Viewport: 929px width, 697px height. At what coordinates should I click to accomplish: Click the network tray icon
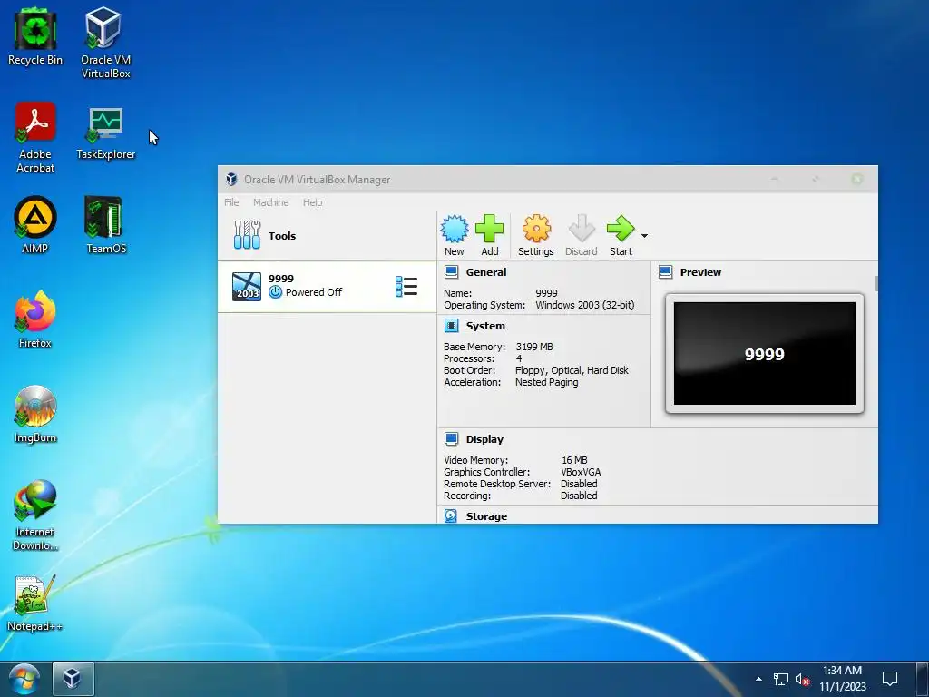point(781,679)
